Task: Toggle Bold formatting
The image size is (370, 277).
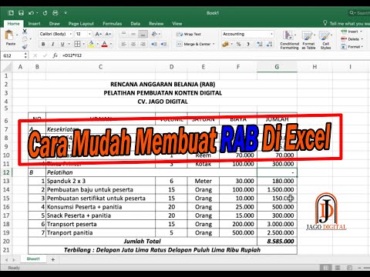Action: click(x=43, y=44)
